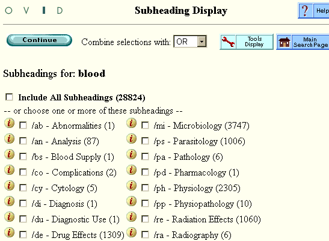
Task: Select the /ph Physiology checkbox
Action: [145, 188]
